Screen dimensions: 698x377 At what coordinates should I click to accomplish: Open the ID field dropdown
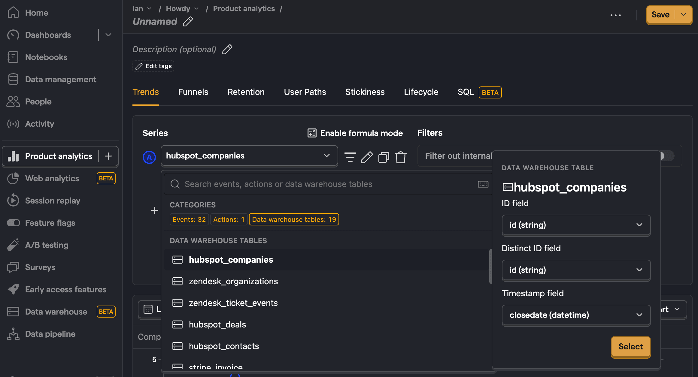pos(576,225)
